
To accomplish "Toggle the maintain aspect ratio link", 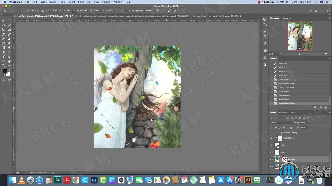I will (74, 11).
